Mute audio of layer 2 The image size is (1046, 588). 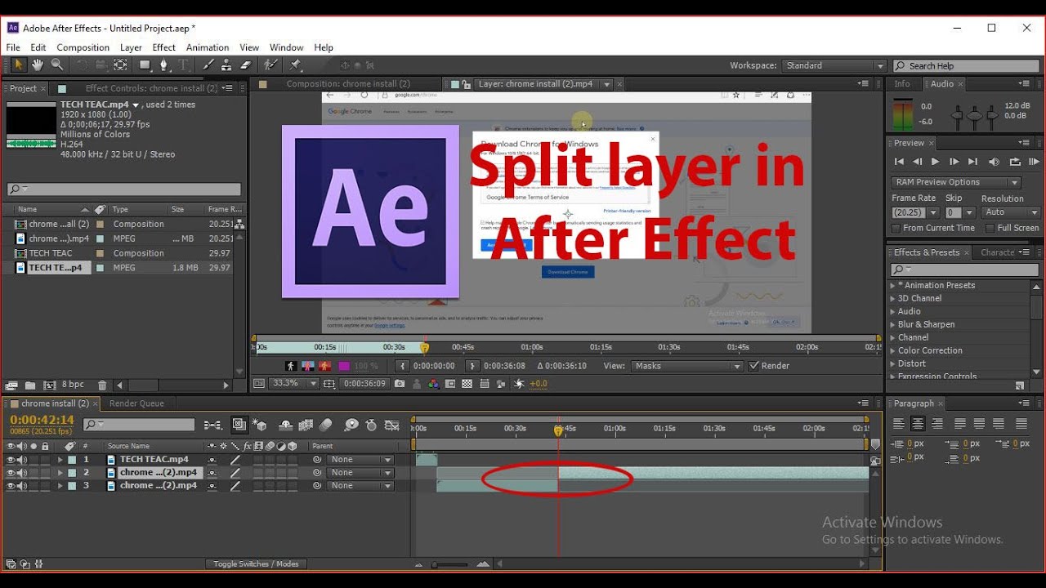pos(22,473)
